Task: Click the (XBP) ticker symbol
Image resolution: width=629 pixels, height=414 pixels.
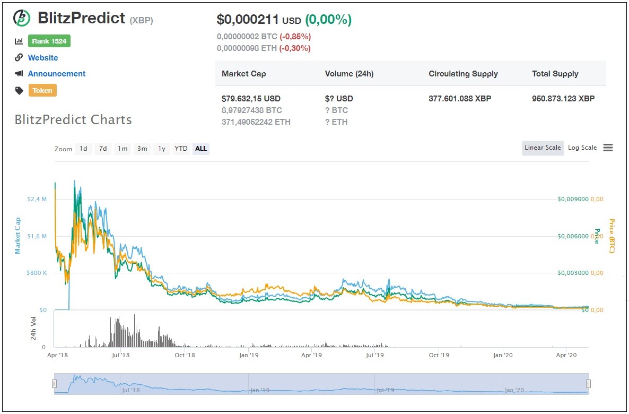Action: tap(141, 20)
